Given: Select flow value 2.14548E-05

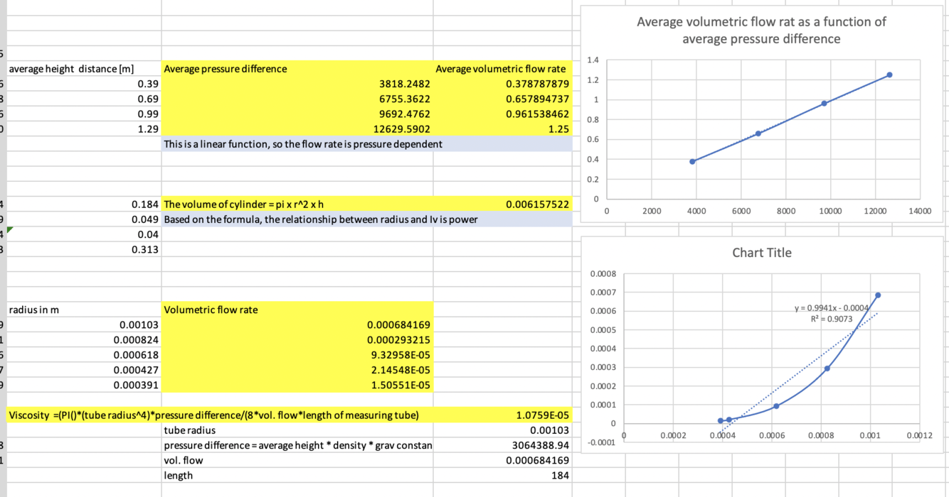Looking at the screenshot, I should click(x=297, y=370).
